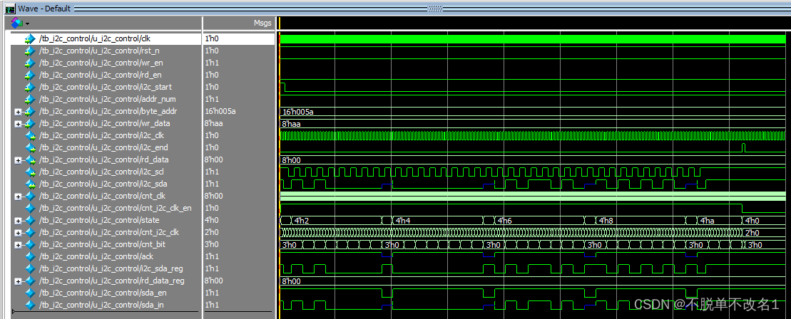Click the wr_data signal icon
Viewport: 791px width, 319px height.
(x=30, y=123)
